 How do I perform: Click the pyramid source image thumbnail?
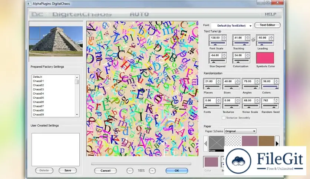coord(56,41)
